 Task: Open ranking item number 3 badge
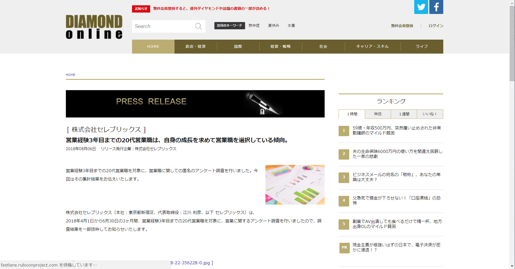click(x=344, y=177)
